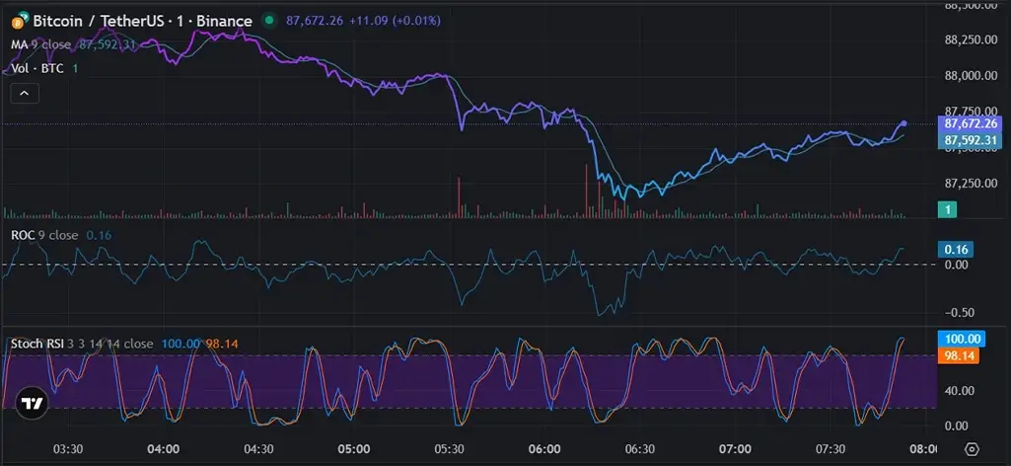This screenshot has height=466, width=1011.
Task: Open chart settings gear icon
Action: [972, 449]
